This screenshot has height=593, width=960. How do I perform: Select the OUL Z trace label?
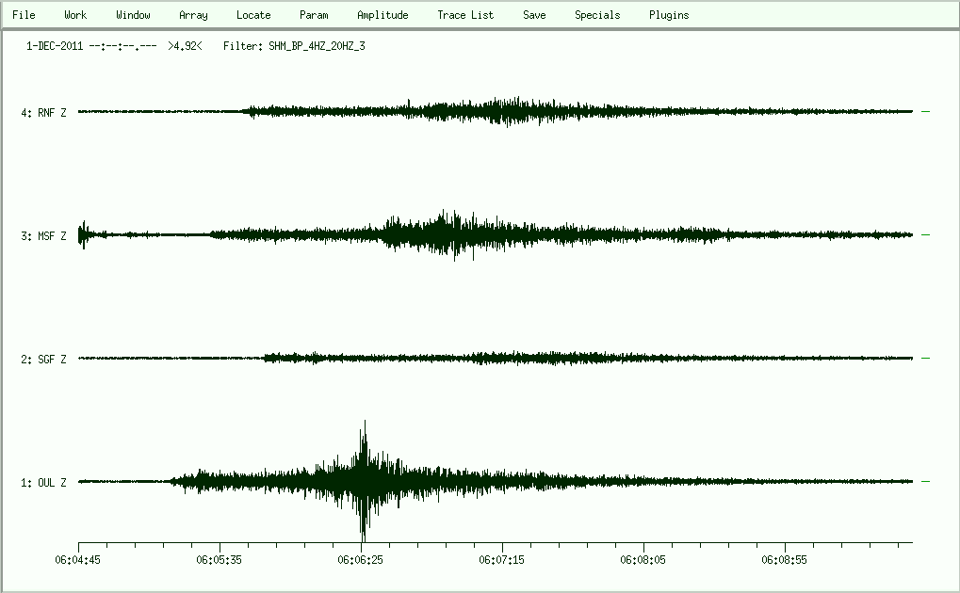click(43, 483)
